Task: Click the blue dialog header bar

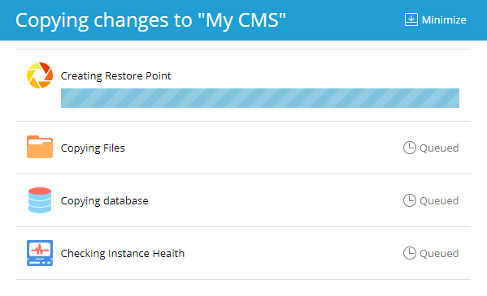Action: click(x=244, y=20)
